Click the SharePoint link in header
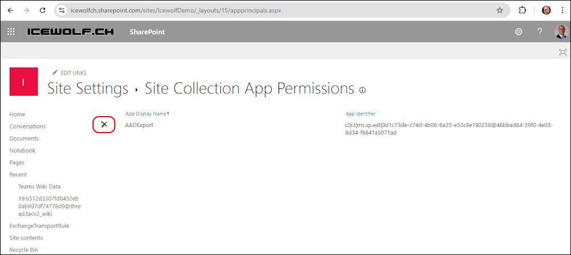This screenshot has width=571, height=255. click(147, 32)
